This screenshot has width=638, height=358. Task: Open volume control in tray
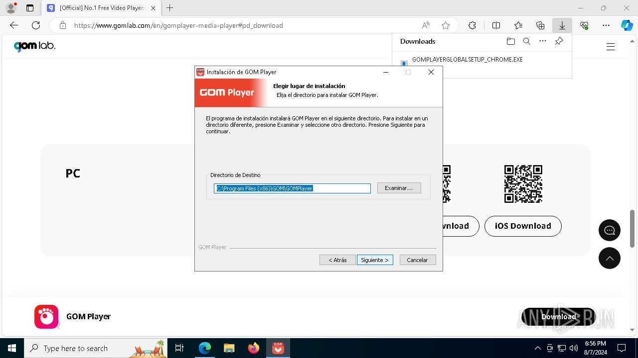click(574, 348)
